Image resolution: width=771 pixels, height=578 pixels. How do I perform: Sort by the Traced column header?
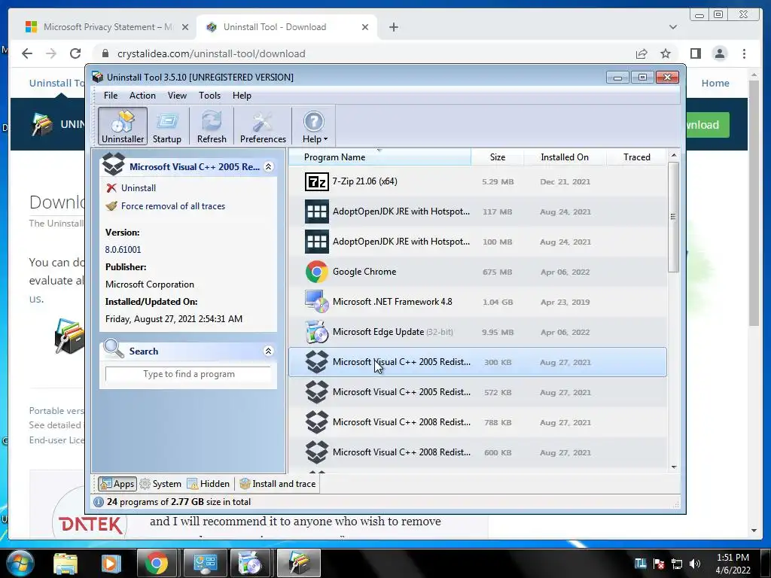click(x=637, y=157)
